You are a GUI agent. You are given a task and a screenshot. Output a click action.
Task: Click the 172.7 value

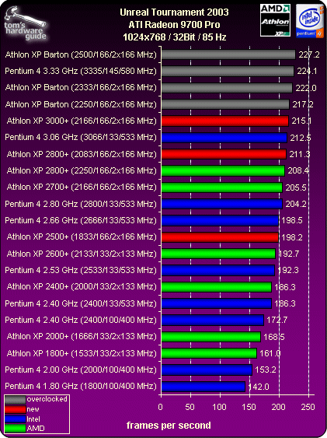(x=277, y=320)
